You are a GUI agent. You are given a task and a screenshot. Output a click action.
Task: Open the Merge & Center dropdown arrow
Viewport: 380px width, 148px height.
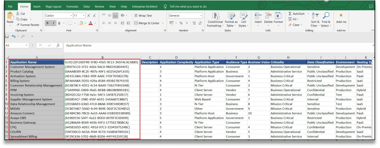(163, 23)
